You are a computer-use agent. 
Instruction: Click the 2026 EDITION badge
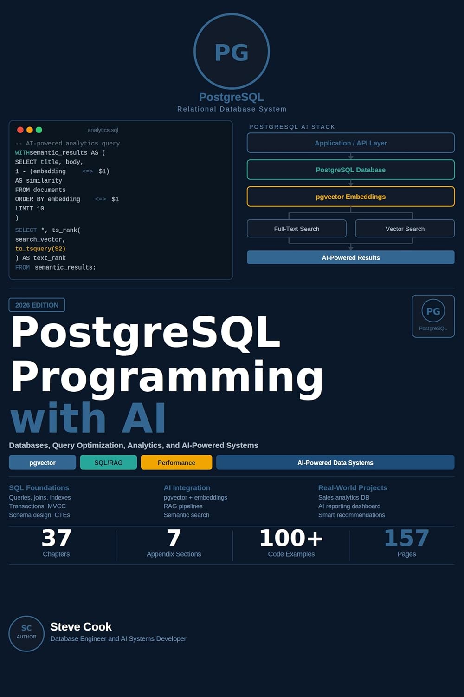(x=37, y=305)
